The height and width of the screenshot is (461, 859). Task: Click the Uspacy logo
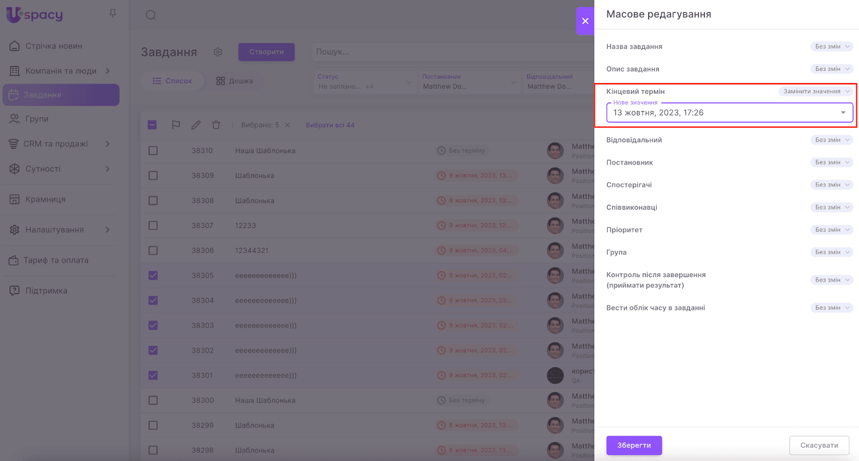click(x=34, y=14)
